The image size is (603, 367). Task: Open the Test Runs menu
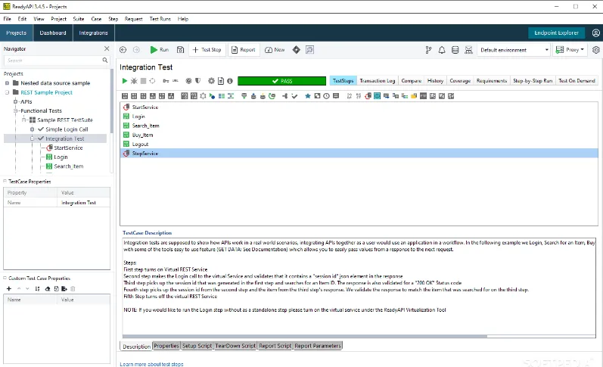tap(160, 19)
